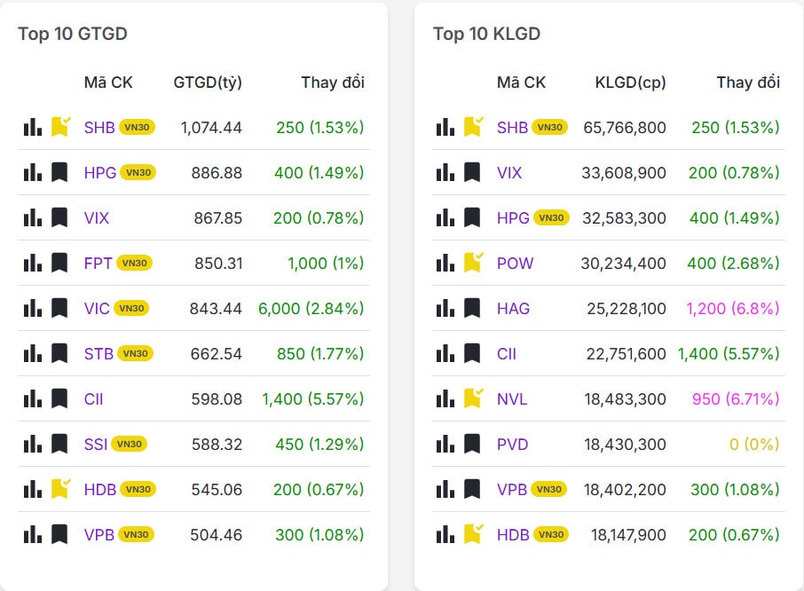The height and width of the screenshot is (591, 804).
Task: Open chart icon for HAG in KLGD list
Action: pos(445,308)
